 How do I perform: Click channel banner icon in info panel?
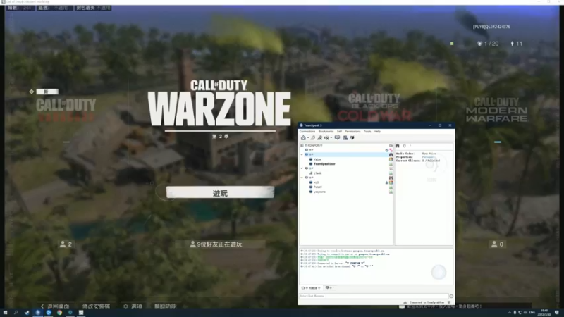point(398,146)
